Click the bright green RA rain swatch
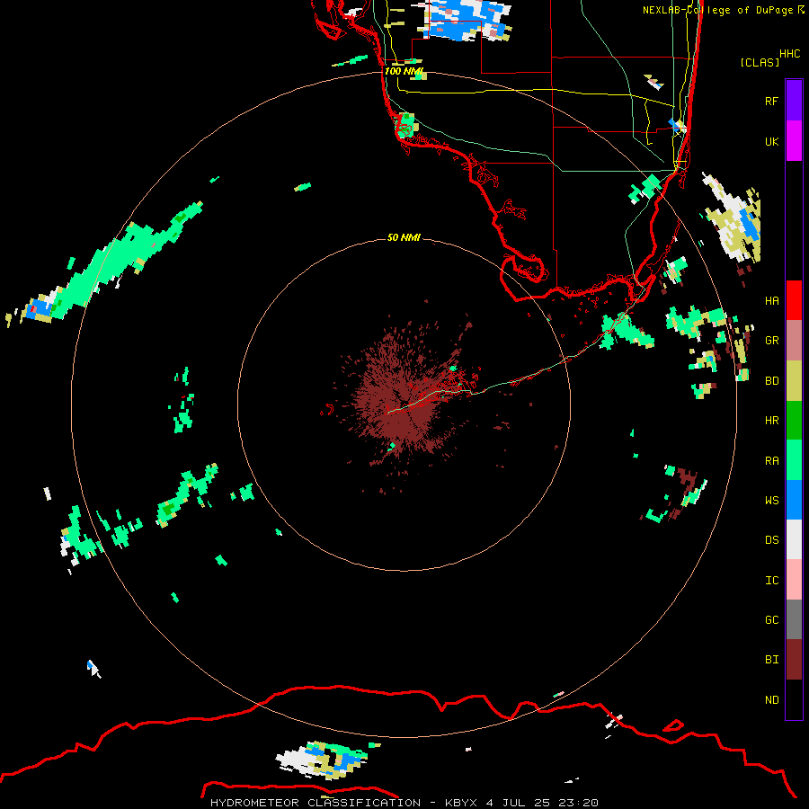This screenshot has width=809, height=809. click(794, 460)
